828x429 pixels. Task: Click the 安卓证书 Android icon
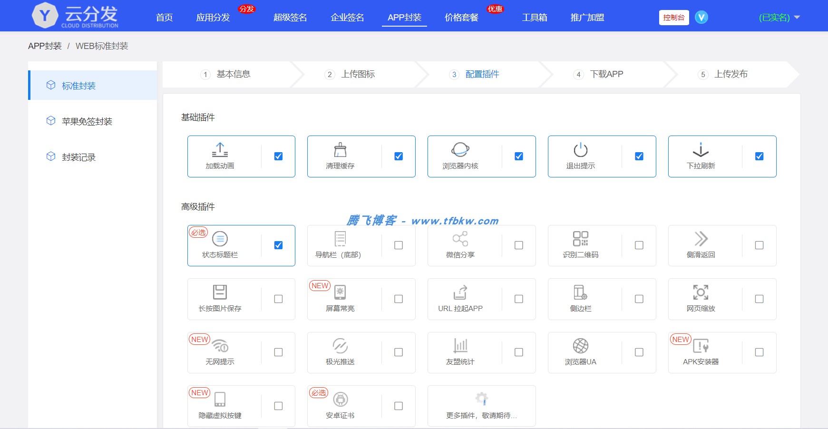click(x=341, y=399)
